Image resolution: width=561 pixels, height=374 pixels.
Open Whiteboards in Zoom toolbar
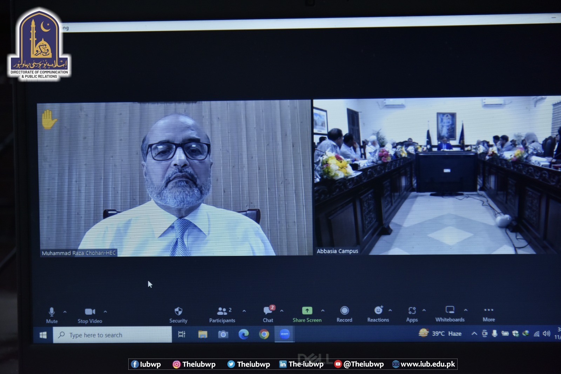(450, 313)
